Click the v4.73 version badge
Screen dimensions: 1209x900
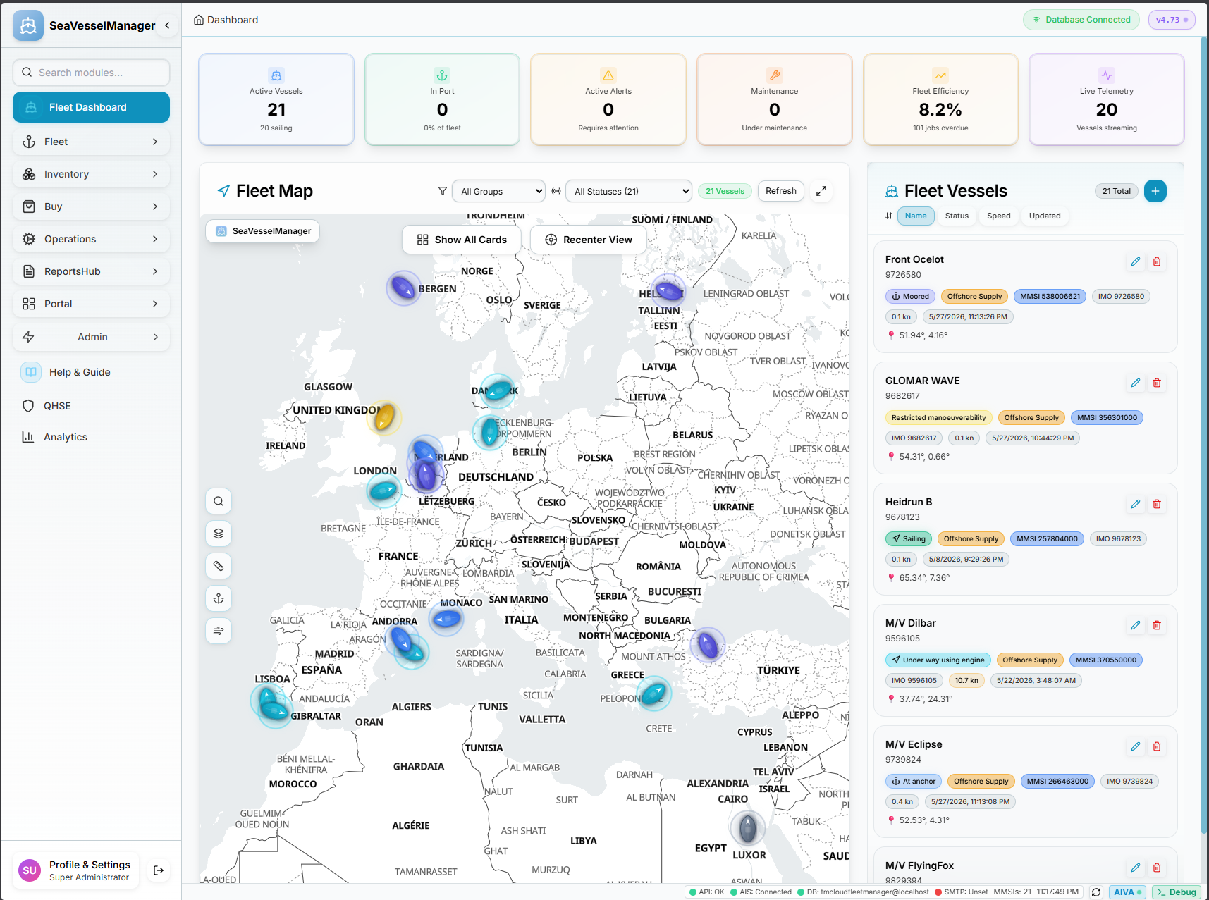1172,20
